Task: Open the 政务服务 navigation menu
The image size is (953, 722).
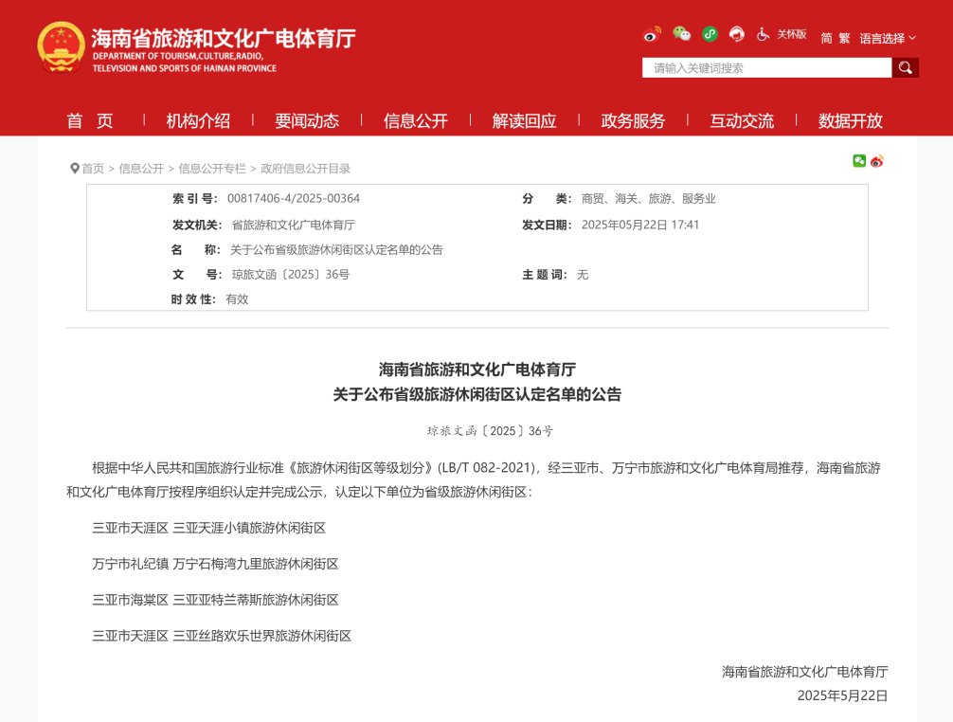Action: (x=633, y=120)
